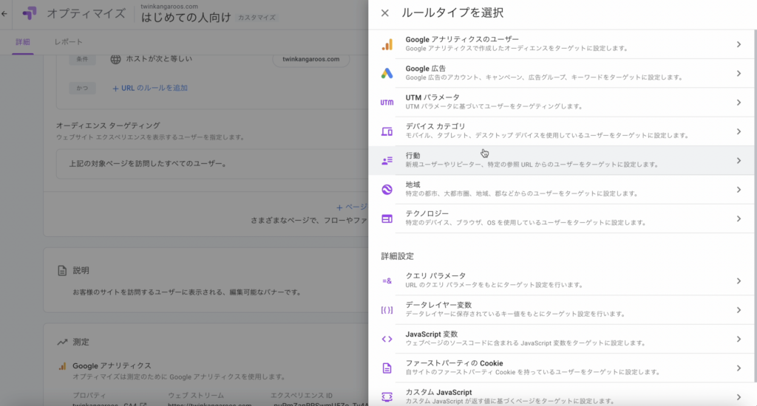
Task: Open the クエリ パラメータ row chevron
Action: pos(739,281)
